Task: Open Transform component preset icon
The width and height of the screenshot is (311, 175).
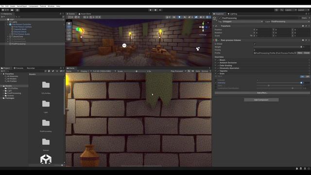Action: coord(306,26)
